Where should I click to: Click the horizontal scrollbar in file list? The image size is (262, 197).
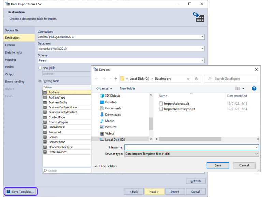[190, 139]
